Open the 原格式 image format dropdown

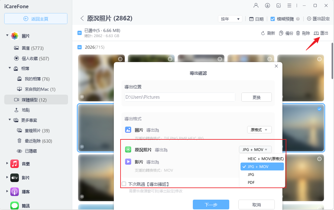[x=259, y=130]
